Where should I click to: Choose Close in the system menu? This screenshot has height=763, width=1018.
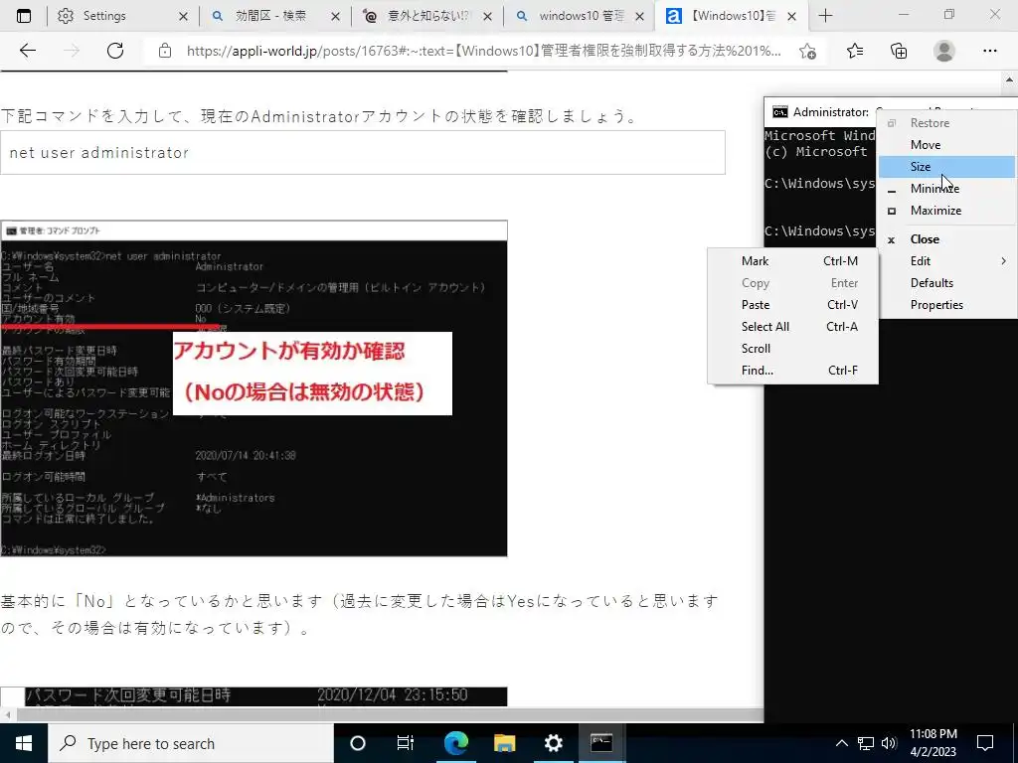946,238
